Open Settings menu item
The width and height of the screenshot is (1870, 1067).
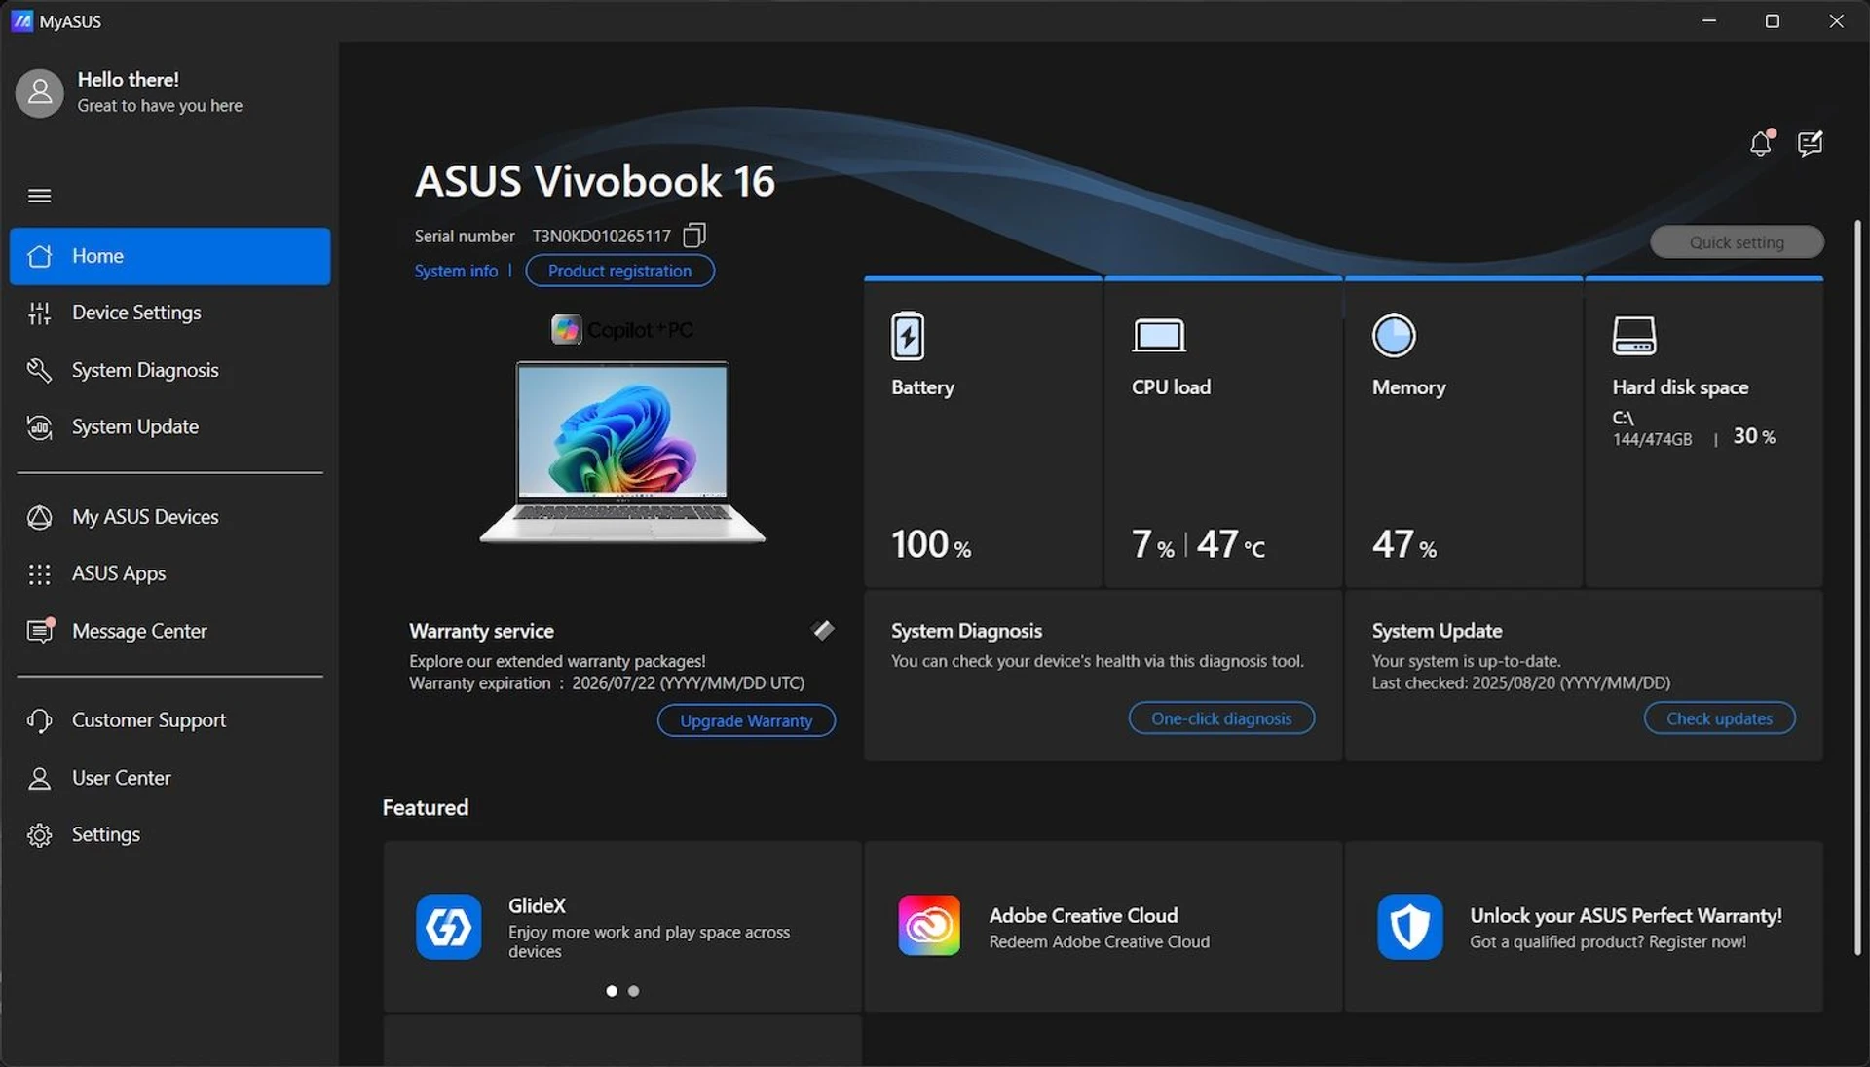click(170, 835)
